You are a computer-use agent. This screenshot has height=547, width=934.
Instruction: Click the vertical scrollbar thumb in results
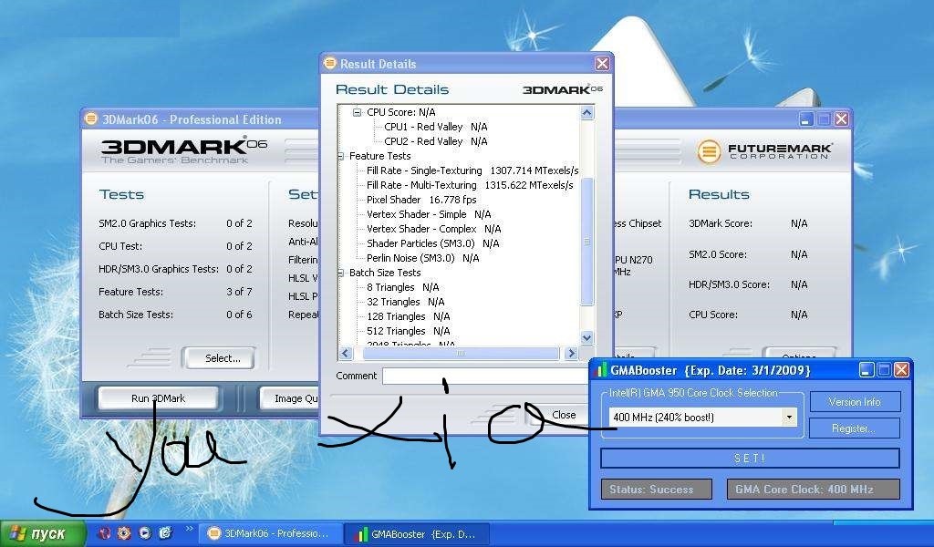(x=586, y=241)
